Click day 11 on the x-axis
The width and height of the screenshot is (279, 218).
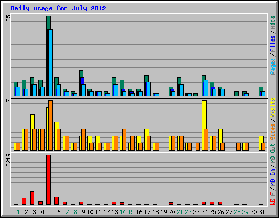[98, 212]
